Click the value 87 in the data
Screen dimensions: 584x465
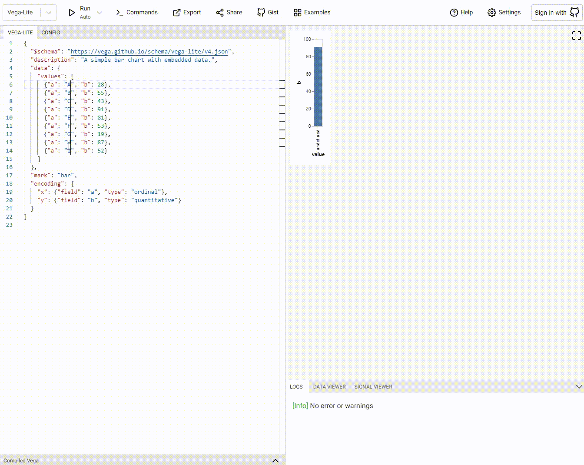click(101, 143)
